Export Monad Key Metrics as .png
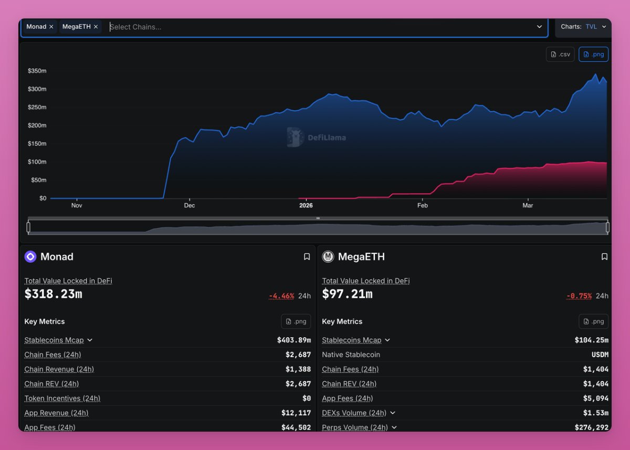This screenshot has height=450, width=630. (x=296, y=322)
